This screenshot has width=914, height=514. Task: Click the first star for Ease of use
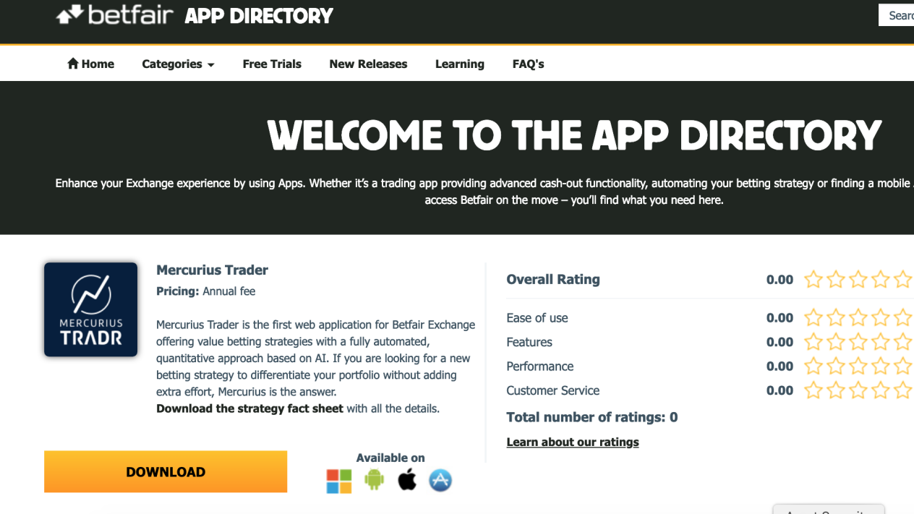point(813,317)
